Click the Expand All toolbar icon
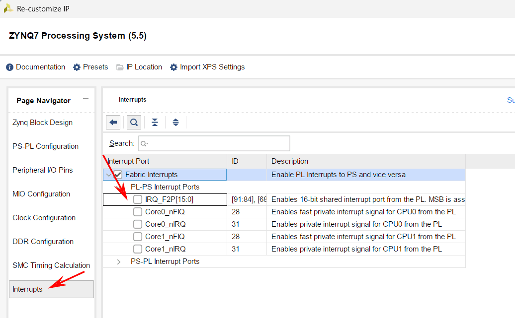515x318 pixels. pos(175,123)
